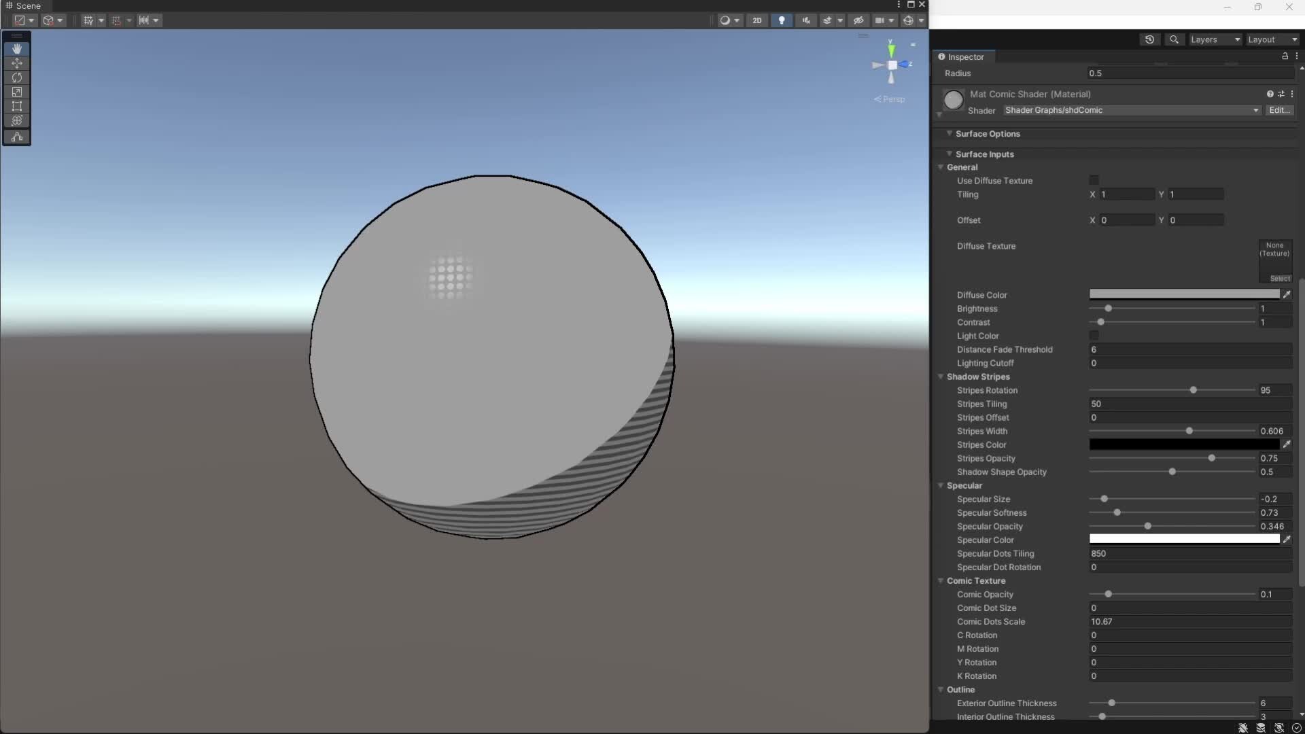Select the Hand tool in Scene view
Image resolution: width=1305 pixels, height=734 pixels.
16,48
